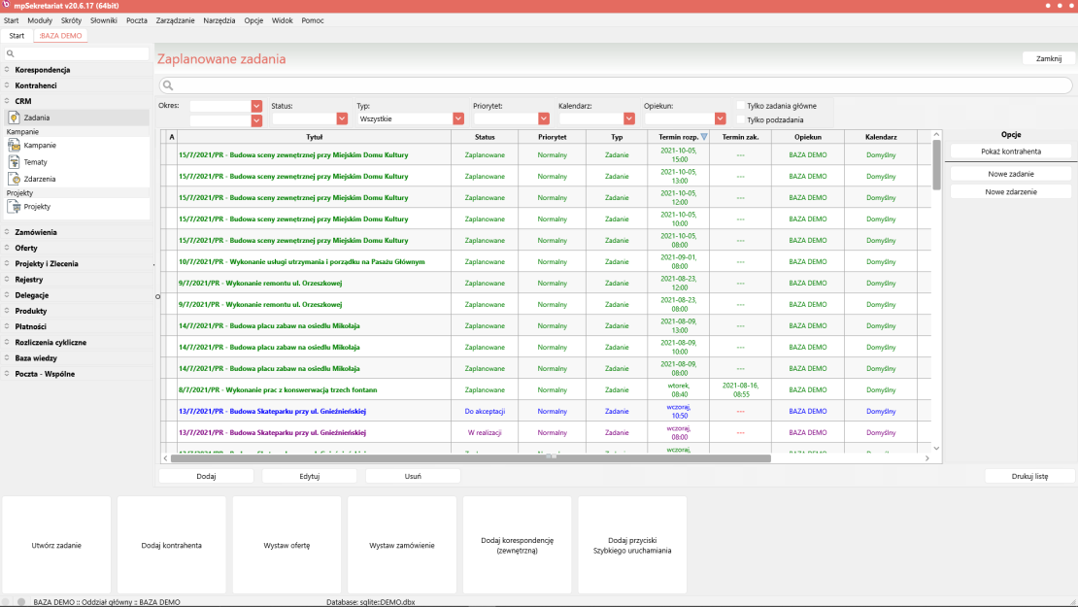Expand the Oferty section
Viewport: 1078px width, 607px height.
7,248
